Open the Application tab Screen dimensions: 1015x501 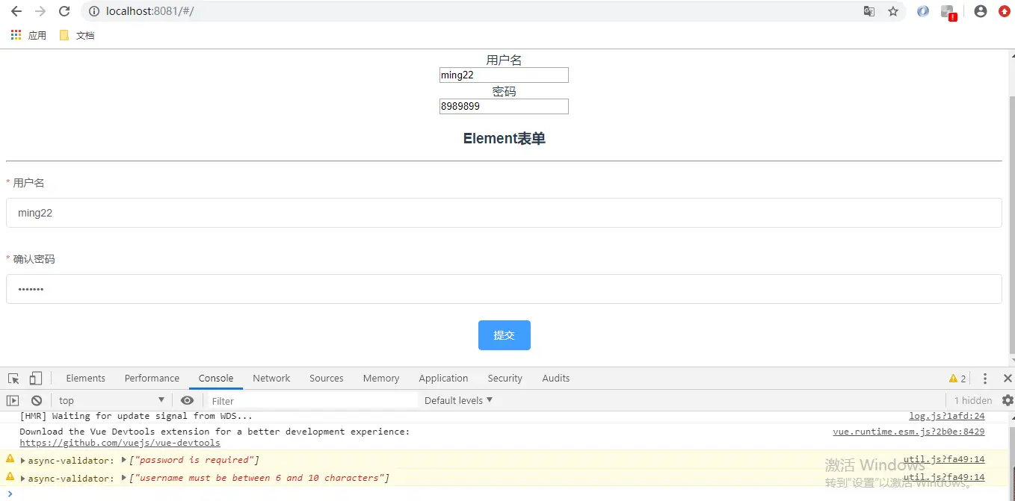(x=443, y=379)
